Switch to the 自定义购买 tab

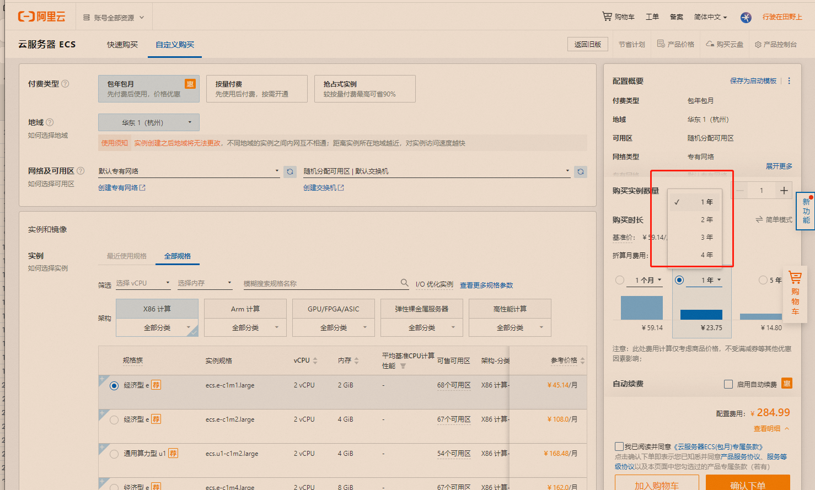175,45
